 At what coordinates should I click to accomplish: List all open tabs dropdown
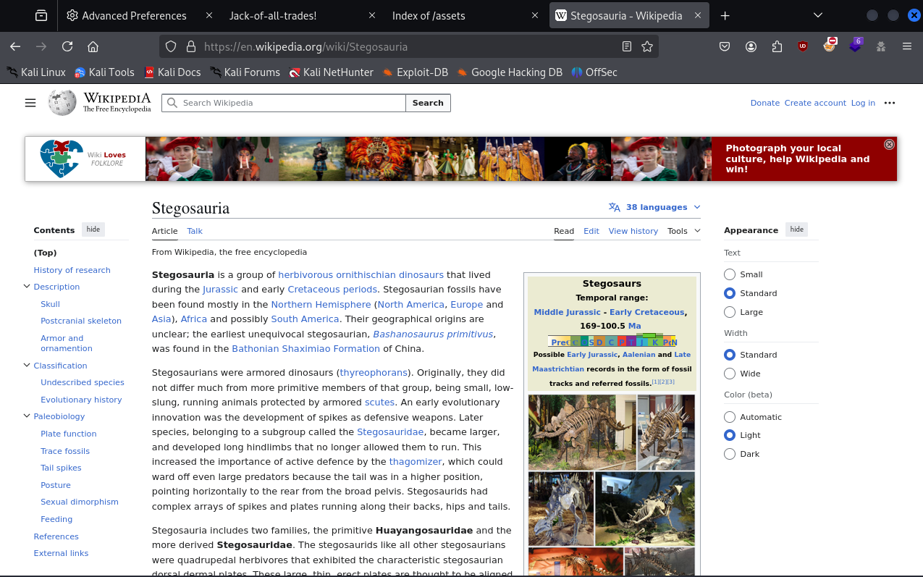[818, 15]
